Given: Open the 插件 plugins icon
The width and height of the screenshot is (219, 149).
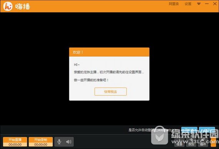Looking at the screenshot, I should coord(203,142).
